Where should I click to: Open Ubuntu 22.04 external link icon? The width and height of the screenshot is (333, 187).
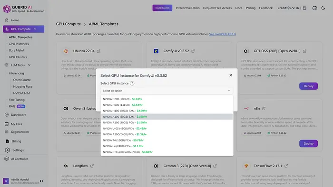point(98,51)
